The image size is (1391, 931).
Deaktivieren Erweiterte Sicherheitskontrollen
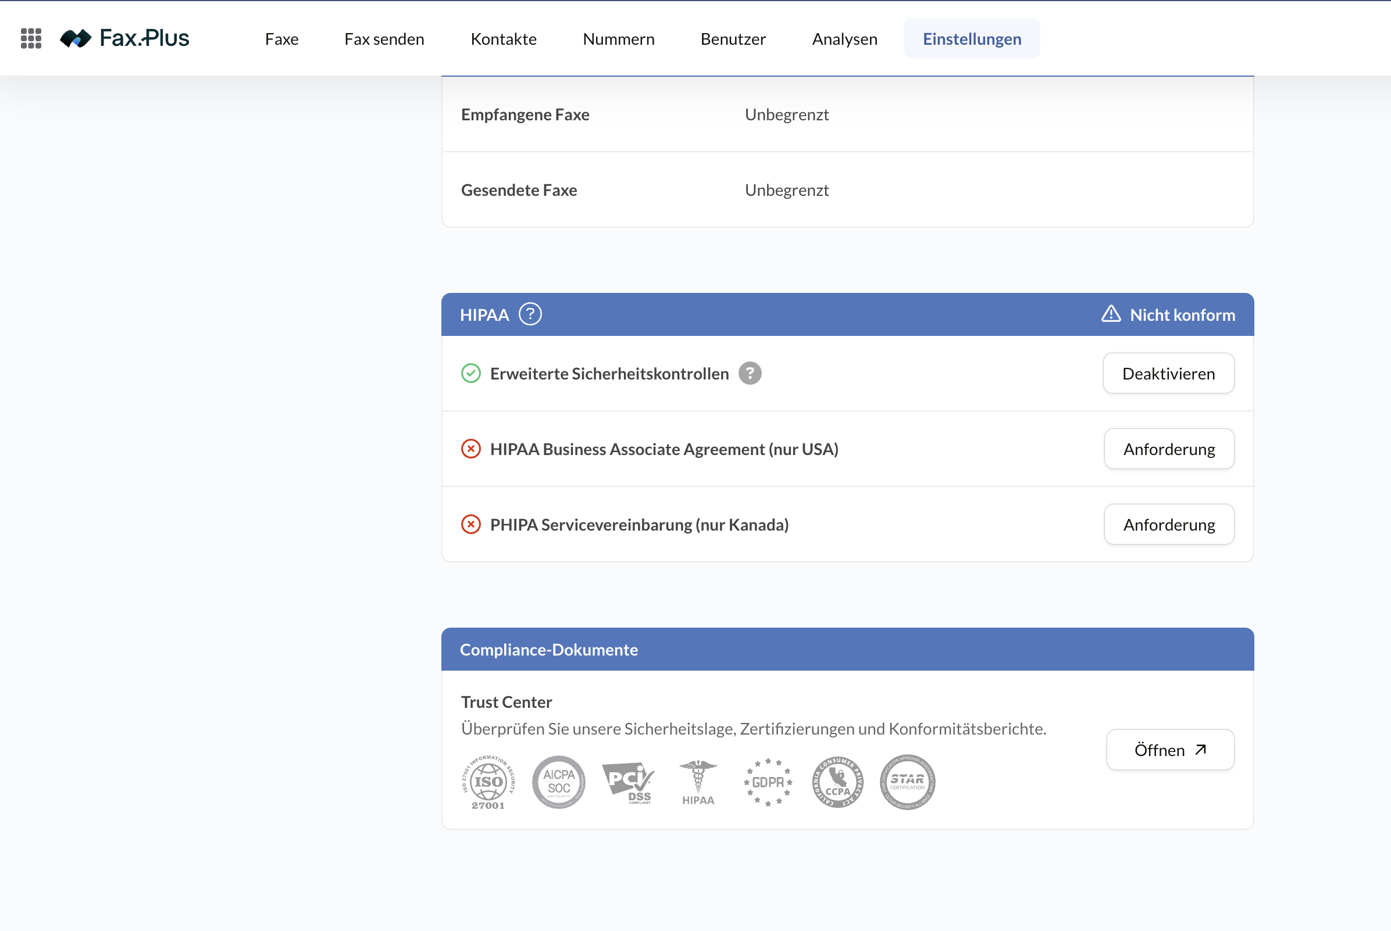(x=1168, y=374)
